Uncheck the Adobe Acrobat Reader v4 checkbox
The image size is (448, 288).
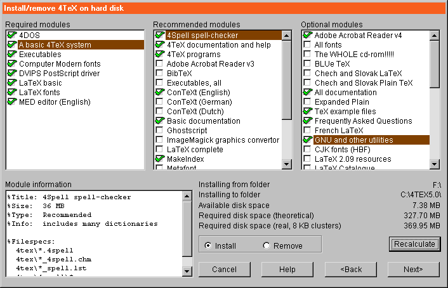tap(307, 35)
